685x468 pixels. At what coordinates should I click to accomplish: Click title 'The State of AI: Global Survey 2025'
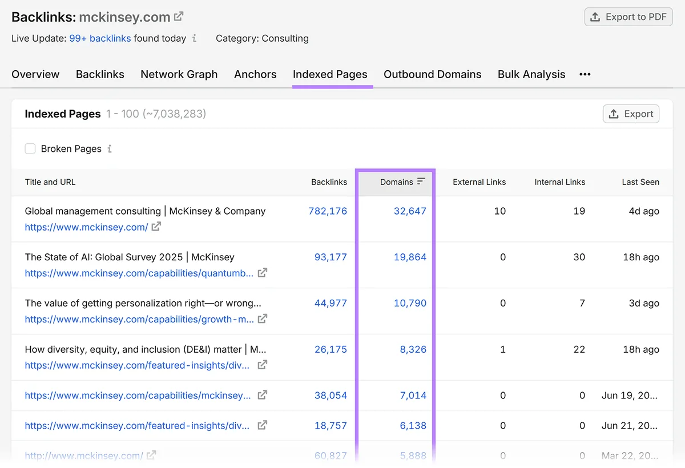[x=130, y=257]
